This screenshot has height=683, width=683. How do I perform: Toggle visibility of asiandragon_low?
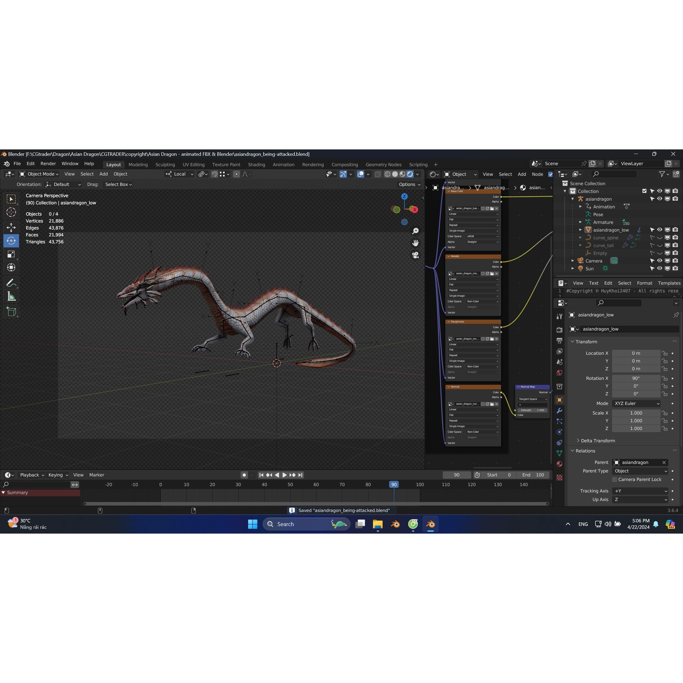[660, 230]
